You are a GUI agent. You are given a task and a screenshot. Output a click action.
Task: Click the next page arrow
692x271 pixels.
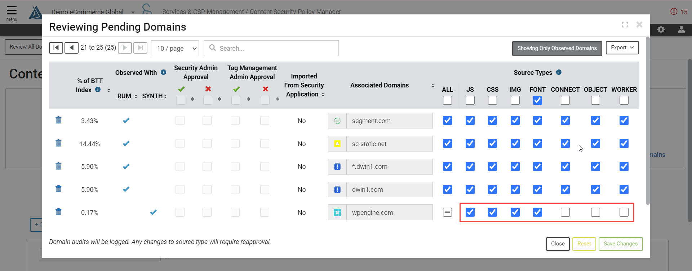[x=125, y=48]
